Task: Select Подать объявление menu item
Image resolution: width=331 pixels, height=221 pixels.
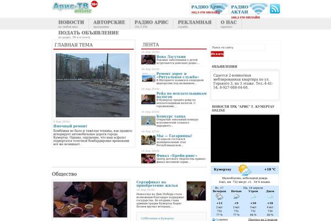Action: click(89, 34)
